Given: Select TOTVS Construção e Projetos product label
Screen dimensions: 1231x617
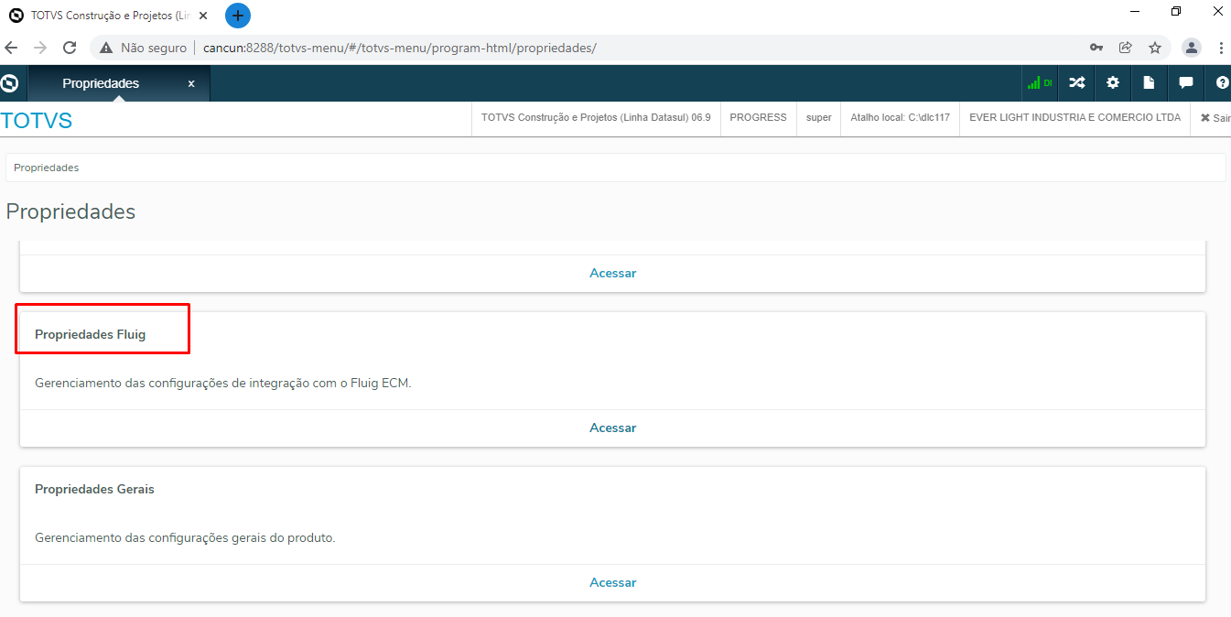Looking at the screenshot, I should tap(596, 118).
